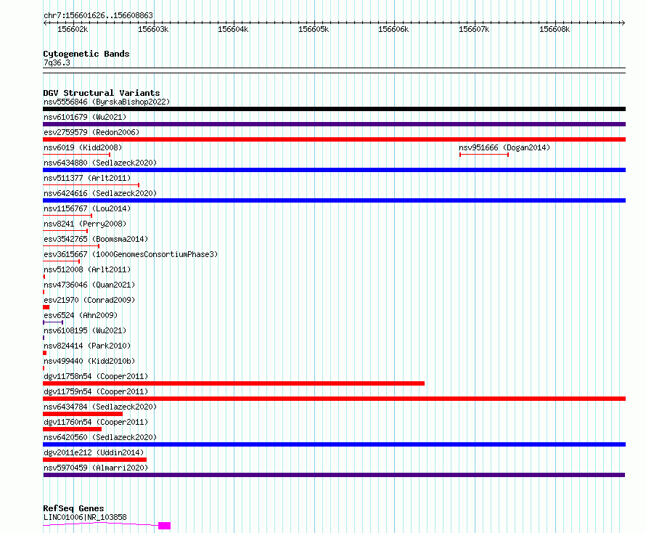
Task: Select the RefSeq Genes track title
Action: click(x=73, y=509)
